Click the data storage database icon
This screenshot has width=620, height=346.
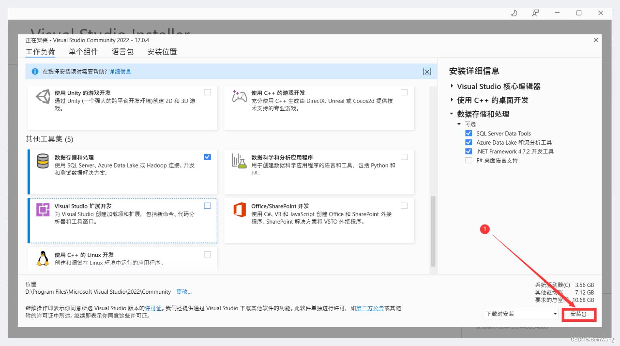pyautogui.click(x=43, y=161)
